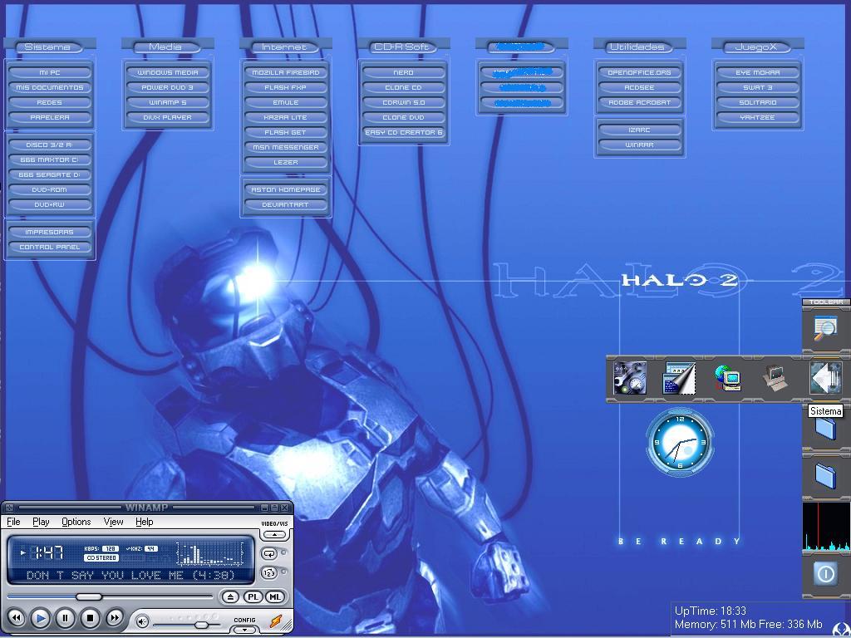Click the CPU usage graph in the toolbar
851x638 pixels.
coord(827,527)
